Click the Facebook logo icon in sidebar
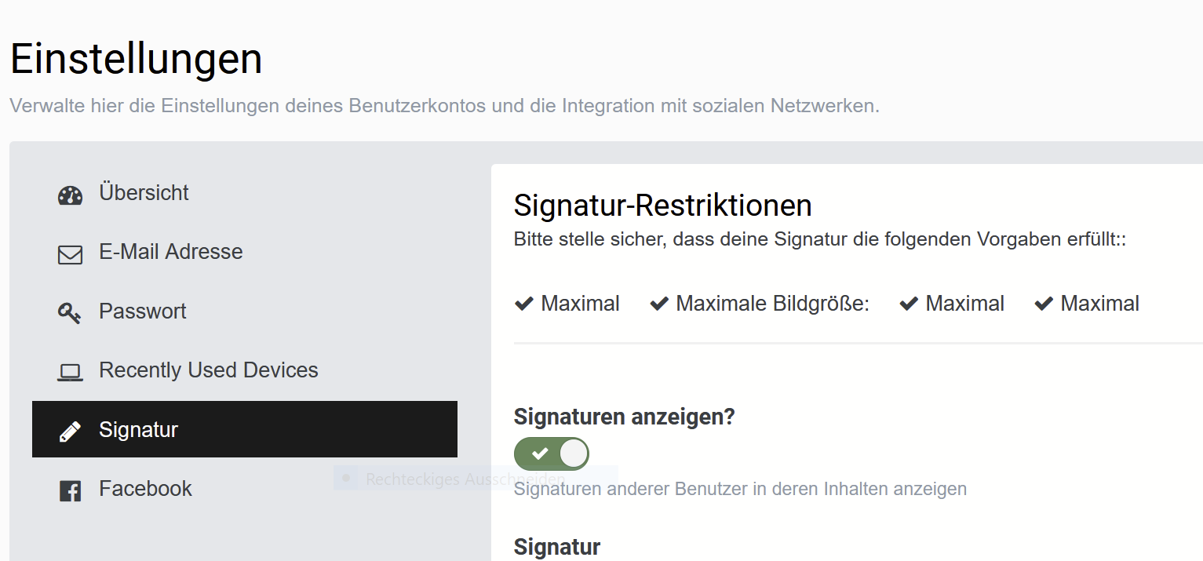The image size is (1203, 561). click(x=71, y=491)
